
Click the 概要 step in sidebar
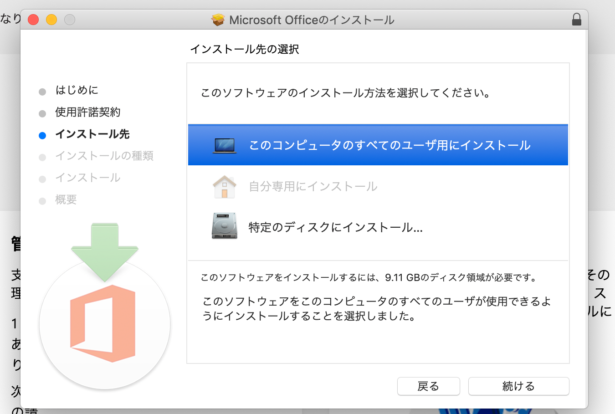tap(66, 199)
